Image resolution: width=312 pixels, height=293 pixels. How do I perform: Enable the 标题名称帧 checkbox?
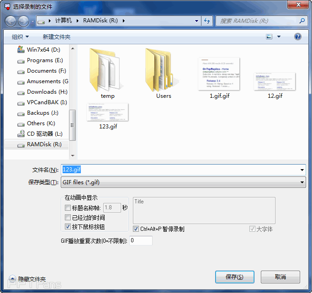[68, 208]
